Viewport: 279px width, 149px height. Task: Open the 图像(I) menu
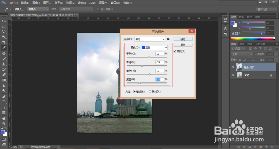pyautogui.click(x=36, y=3)
